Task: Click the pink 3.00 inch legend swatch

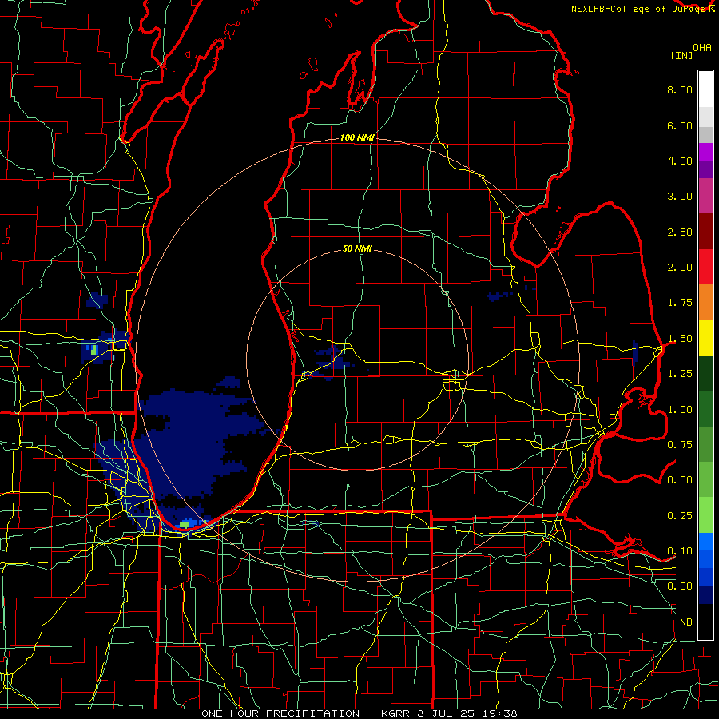Action: pyautogui.click(x=705, y=196)
